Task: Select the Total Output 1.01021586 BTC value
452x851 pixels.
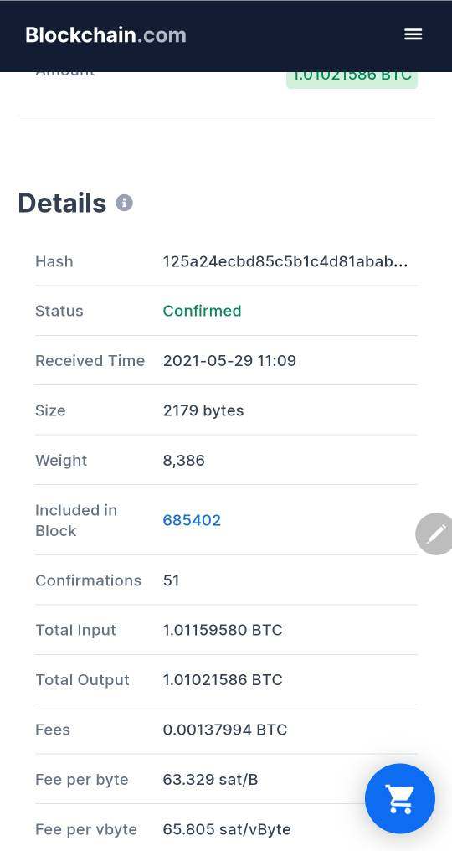Action: pos(223,680)
